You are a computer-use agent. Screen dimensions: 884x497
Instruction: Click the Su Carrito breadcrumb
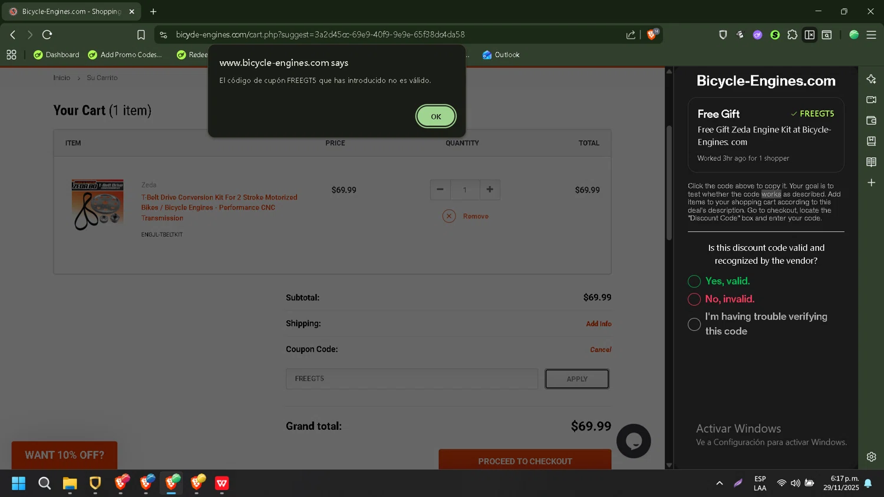(102, 78)
